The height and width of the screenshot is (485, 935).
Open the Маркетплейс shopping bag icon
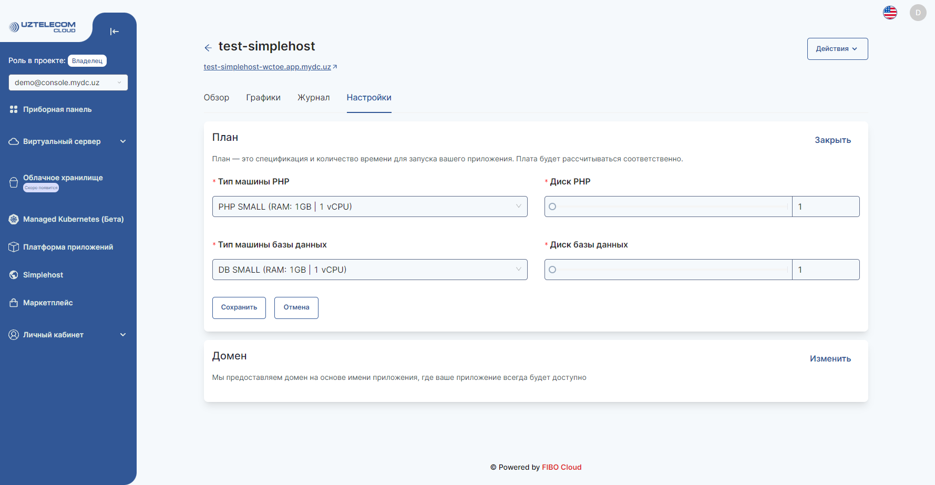coord(14,303)
